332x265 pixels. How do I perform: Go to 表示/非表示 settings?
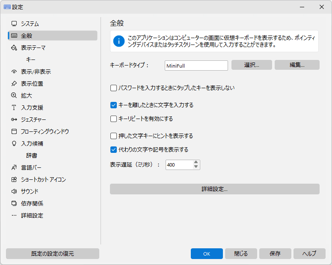[53, 72]
